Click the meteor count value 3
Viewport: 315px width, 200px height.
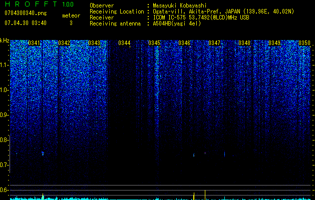click(71, 23)
